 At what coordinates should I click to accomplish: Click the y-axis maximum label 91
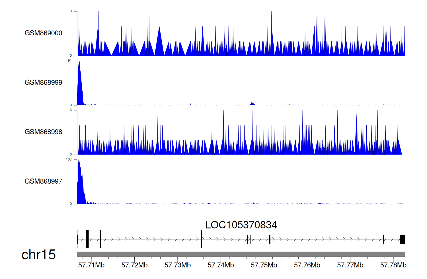tap(70, 61)
